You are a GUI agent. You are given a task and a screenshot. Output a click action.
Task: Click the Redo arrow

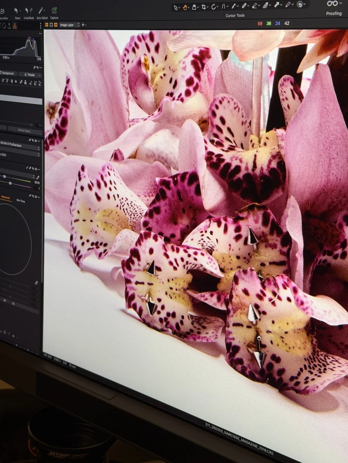(31, 11)
